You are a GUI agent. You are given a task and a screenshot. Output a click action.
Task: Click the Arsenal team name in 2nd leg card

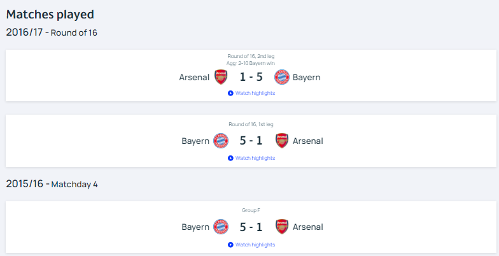[194, 78]
